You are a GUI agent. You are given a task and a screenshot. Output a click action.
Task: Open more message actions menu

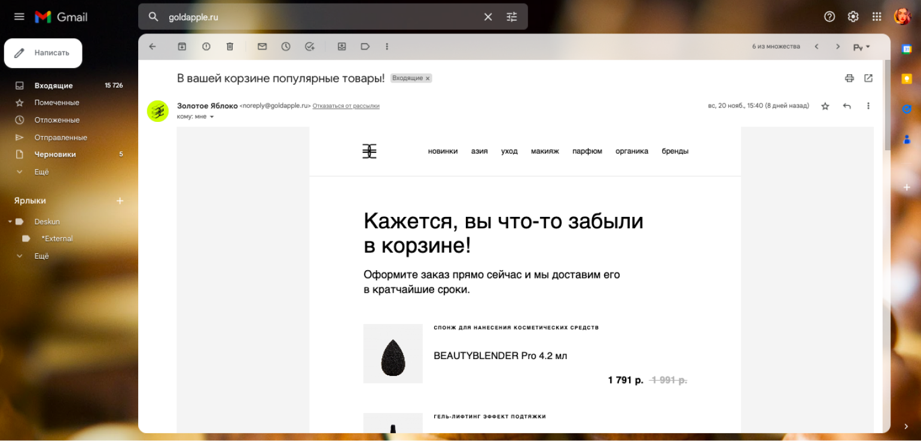pyautogui.click(x=868, y=106)
